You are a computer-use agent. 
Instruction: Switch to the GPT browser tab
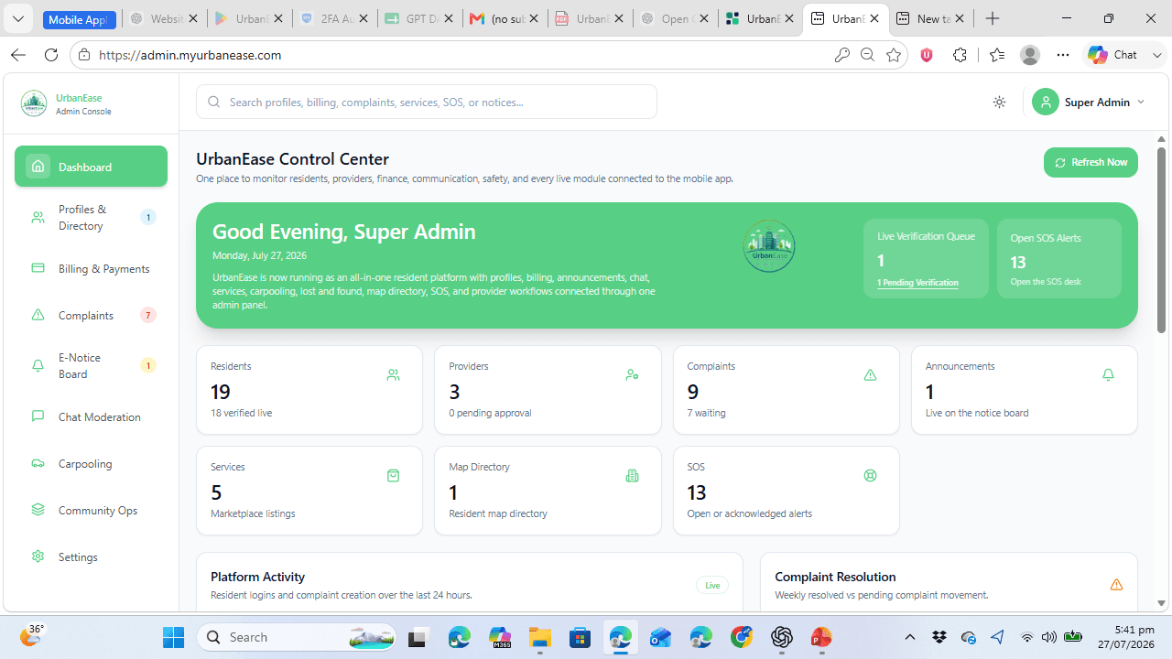(x=419, y=18)
